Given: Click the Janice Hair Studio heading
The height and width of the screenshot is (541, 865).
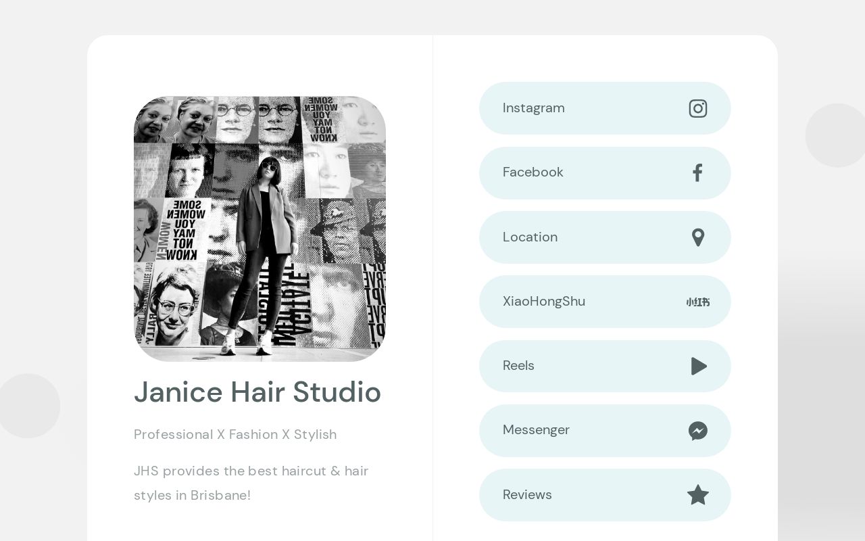Looking at the screenshot, I should click(x=257, y=392).
